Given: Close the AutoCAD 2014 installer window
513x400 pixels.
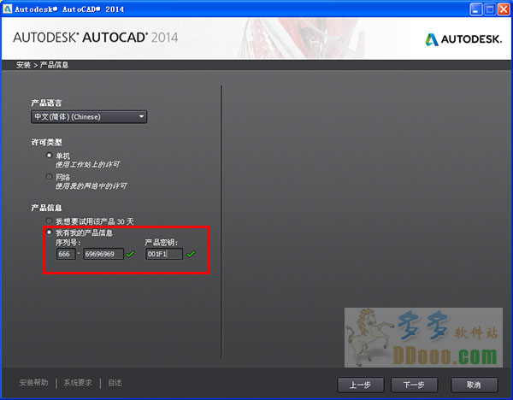Looking at the screenshot, I should 504,9.
